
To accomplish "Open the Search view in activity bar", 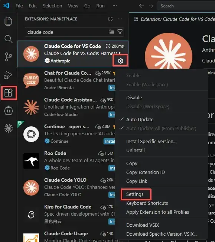I will tap(8, 39).
